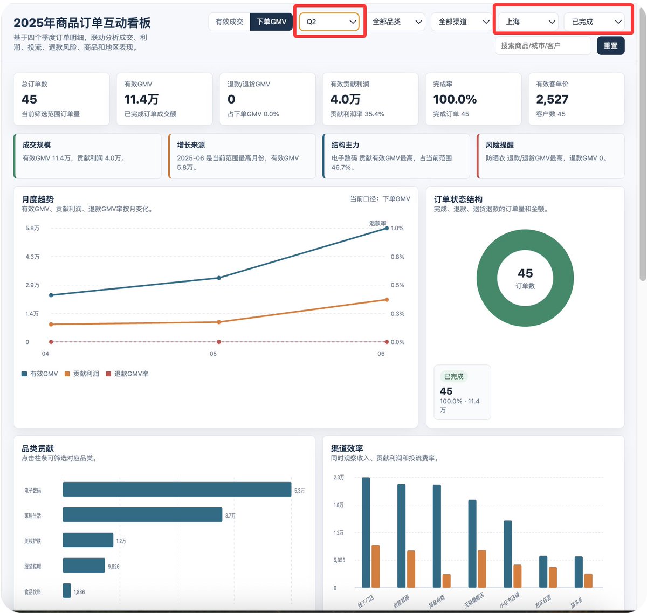Toggle the 退款GMV率 legend item

(127, 374)
